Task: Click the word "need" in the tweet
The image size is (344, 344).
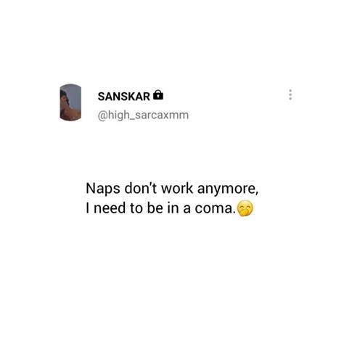Action: [110, 208]
